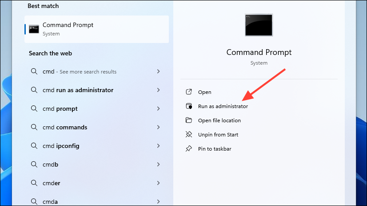The height and width of the screenshot is (206, 367).
Task: Open 'cmd ipconfig' web suggestion
Action: click(x=96, y=146)
